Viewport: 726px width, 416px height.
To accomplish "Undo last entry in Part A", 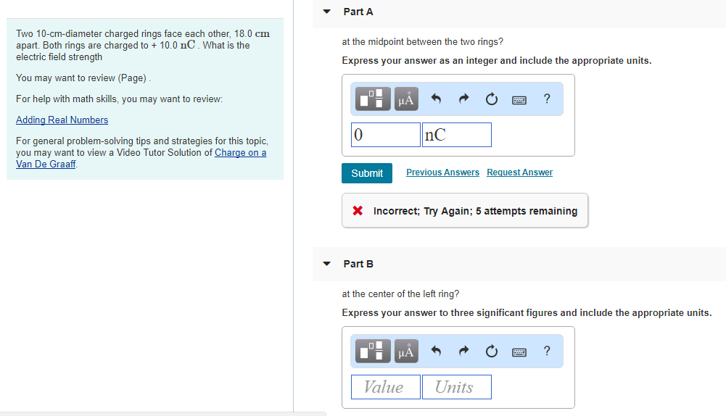I will tap(437, 99).
